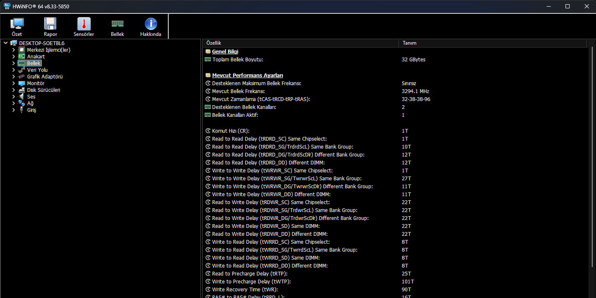Click Write to Read Delay (tWRRD_DD) row

coord(396,266)
